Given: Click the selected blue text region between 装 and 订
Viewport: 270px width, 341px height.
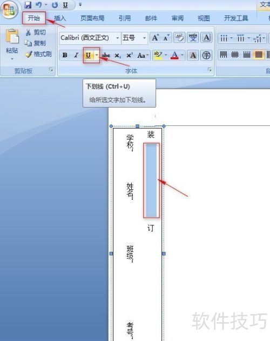Looking at the screenshot, I should pyautogui.click(x=151, y=180).
